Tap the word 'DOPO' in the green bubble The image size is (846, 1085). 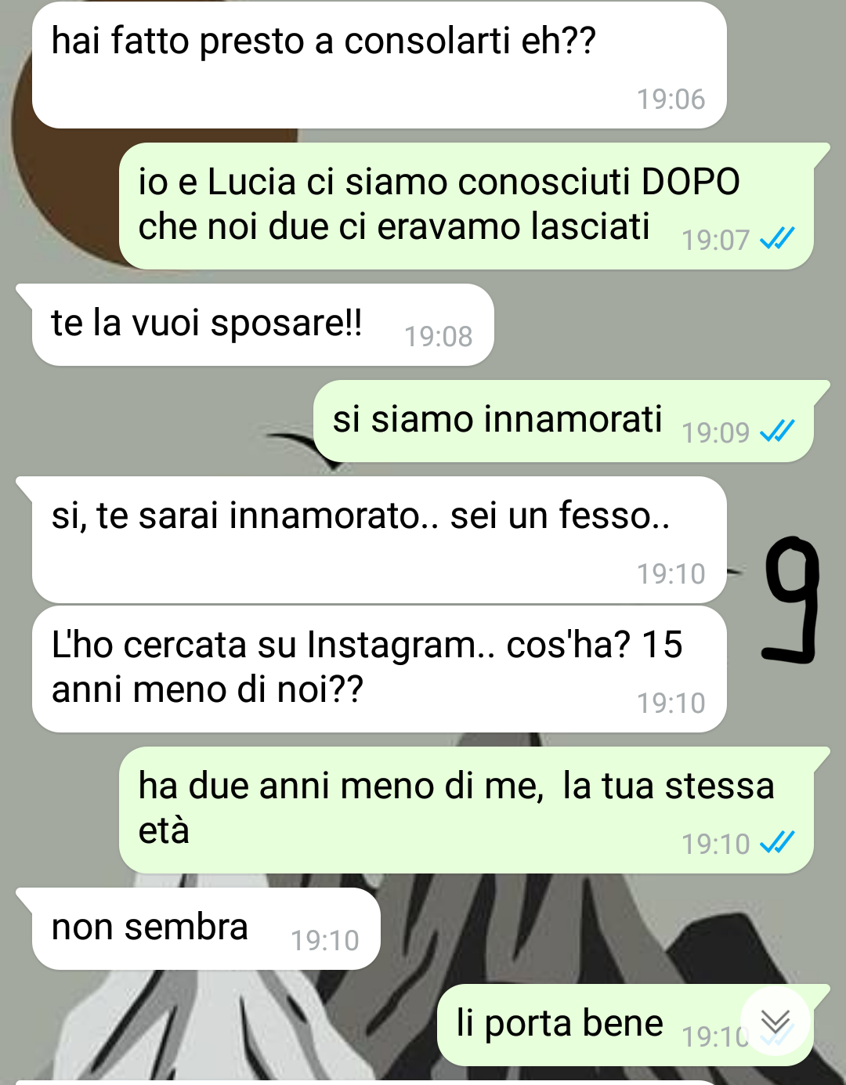691,183
